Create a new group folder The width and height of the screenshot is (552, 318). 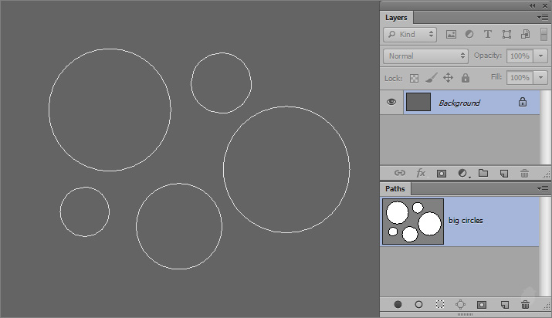[483, 174]
